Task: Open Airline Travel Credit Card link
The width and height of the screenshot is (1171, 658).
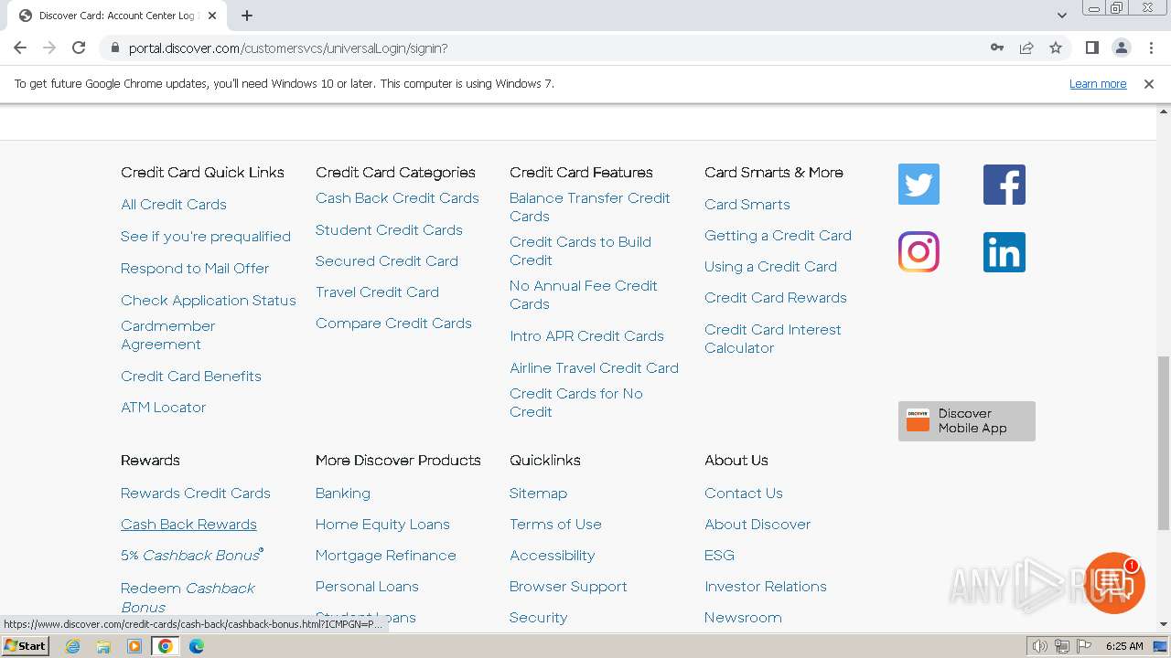Action: tap(594, 368)
